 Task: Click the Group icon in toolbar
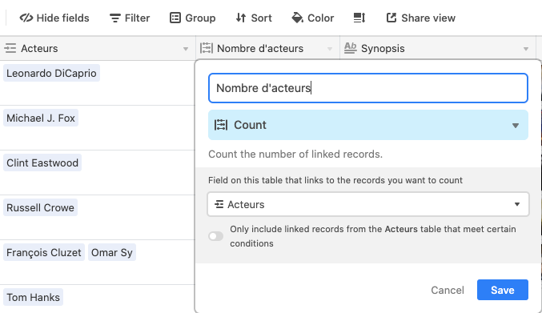point(175,18)
